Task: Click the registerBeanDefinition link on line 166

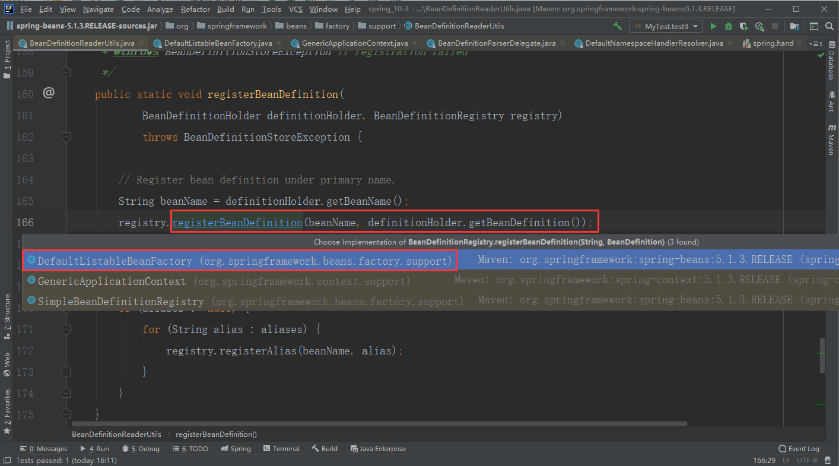Action: [237, 223]
